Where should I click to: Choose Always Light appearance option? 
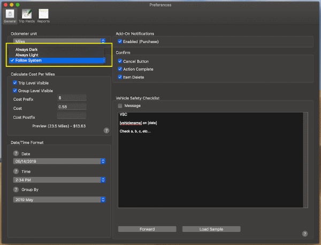[27, 55]
